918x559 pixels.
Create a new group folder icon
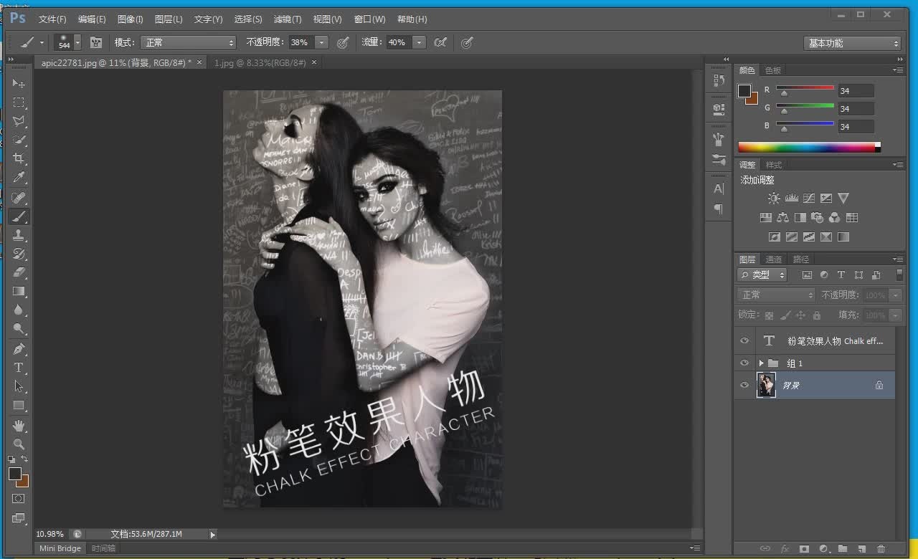pyautogui.click(x=843, y=549)
